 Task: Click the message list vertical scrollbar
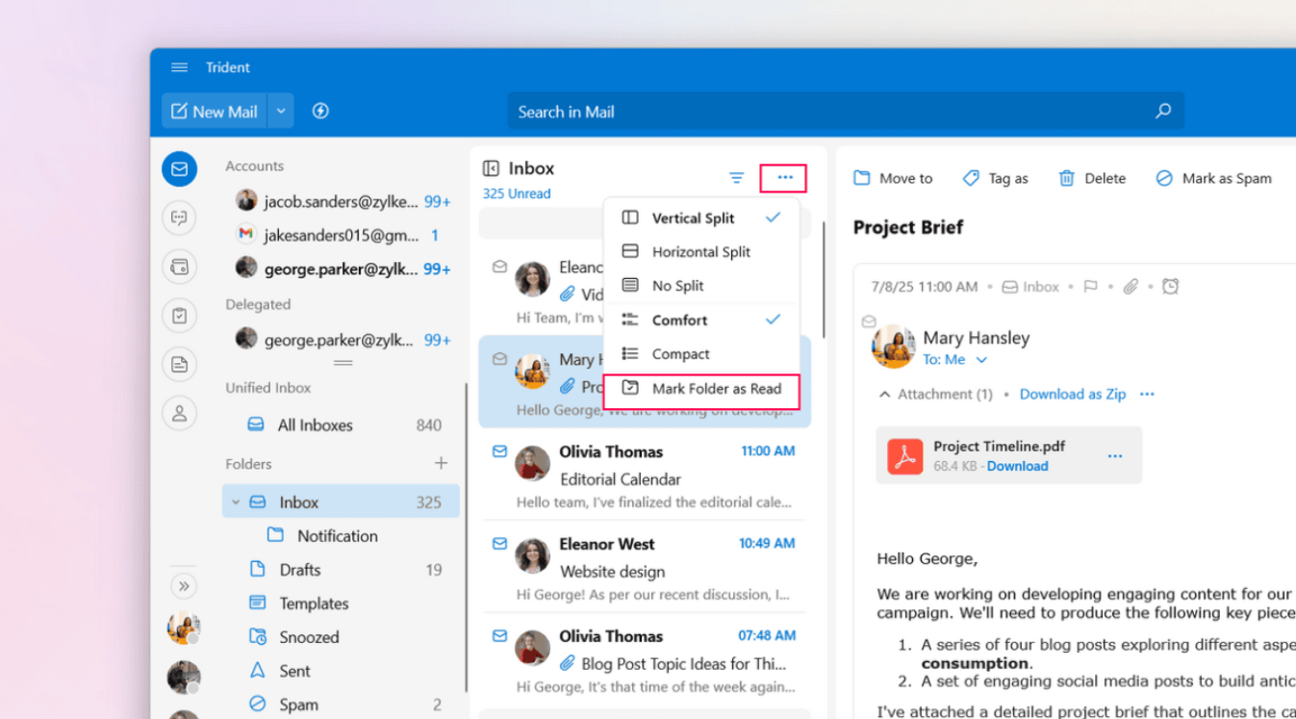[x=824, y=279]
